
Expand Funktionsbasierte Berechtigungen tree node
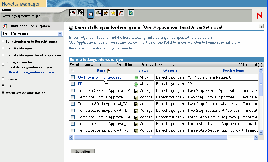click(3, 41)
